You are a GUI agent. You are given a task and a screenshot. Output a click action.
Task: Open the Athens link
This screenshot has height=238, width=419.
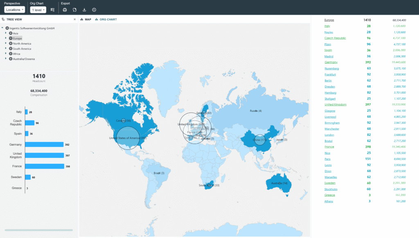point(329,202)
